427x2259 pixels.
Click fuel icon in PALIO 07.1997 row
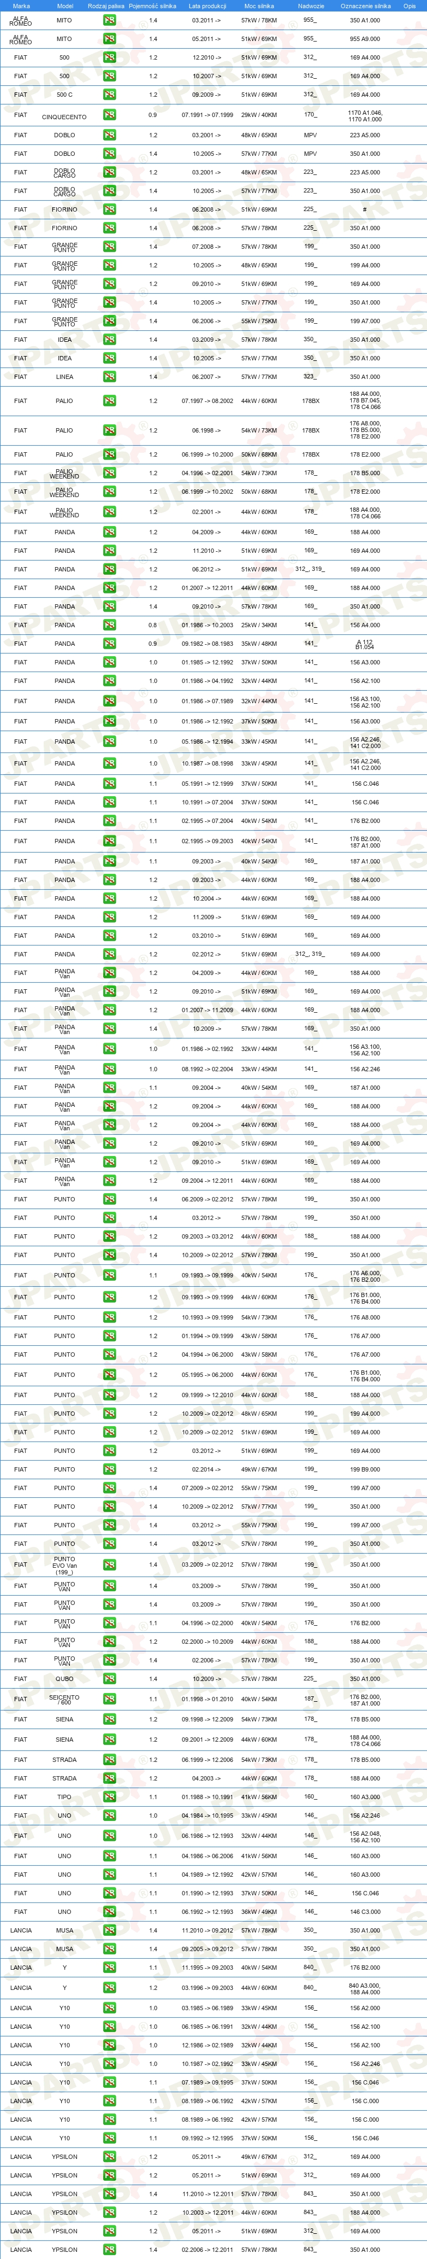click(x=109, y=401)
